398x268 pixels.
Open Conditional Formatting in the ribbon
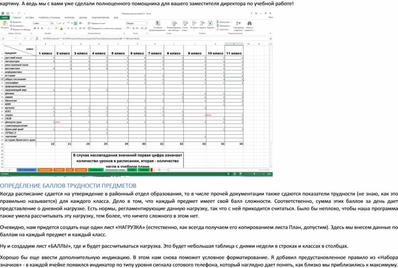[x=157, y=24]
